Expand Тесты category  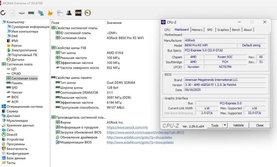click(11, 163)
